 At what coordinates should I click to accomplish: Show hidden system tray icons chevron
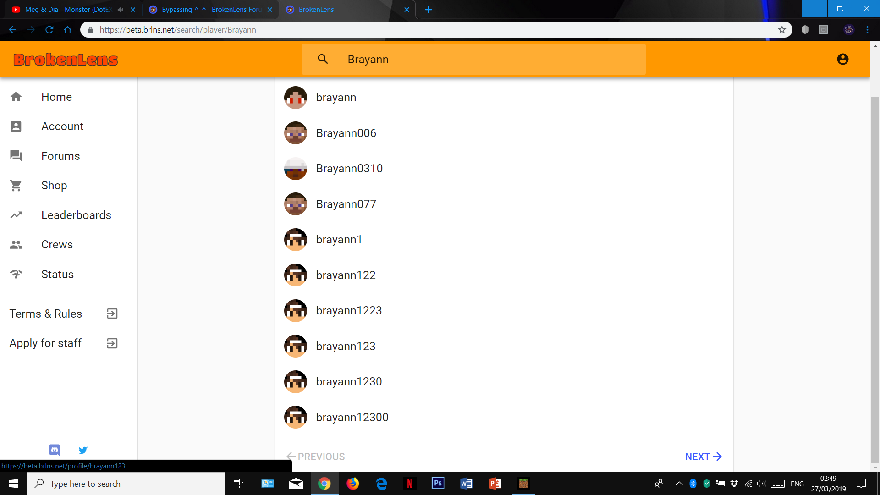pyautogui.click(x=679, y=484)
